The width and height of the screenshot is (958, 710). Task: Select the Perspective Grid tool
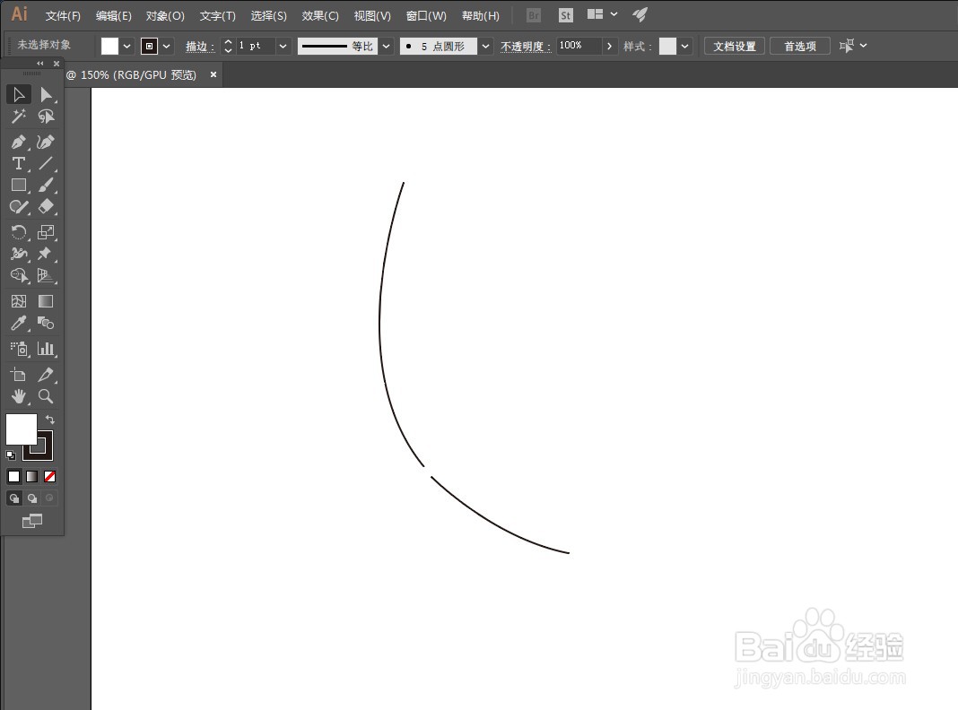[46, 276]
